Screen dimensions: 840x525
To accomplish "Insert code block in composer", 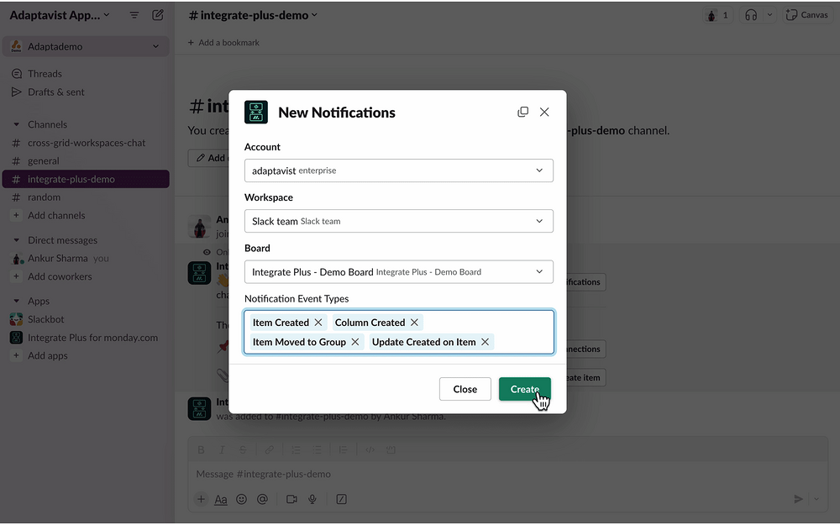I will coord(391,450).
